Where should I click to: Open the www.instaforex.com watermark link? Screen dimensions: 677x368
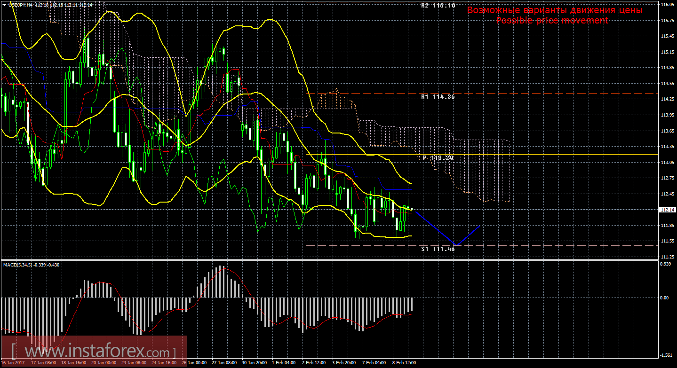coord(93,351)
